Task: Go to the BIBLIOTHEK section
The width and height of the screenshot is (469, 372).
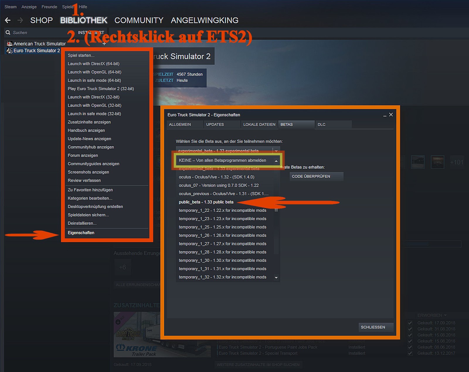Action: [84, 20]
